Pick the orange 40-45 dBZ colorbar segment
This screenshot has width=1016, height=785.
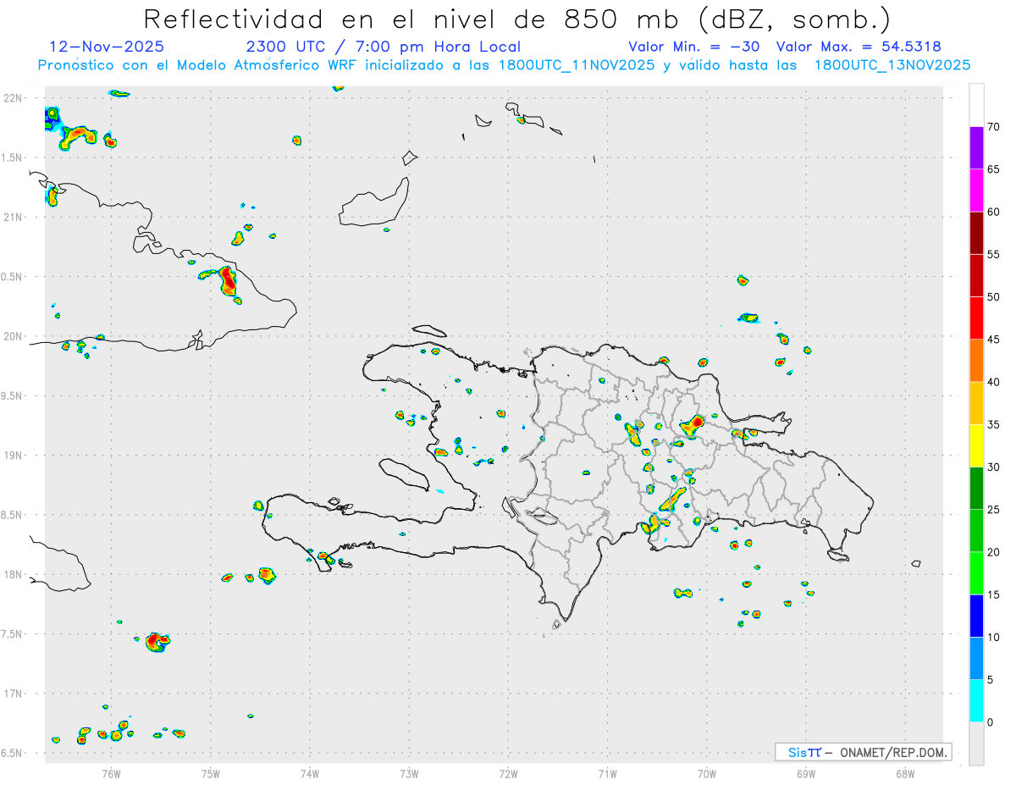coord(976,361)
